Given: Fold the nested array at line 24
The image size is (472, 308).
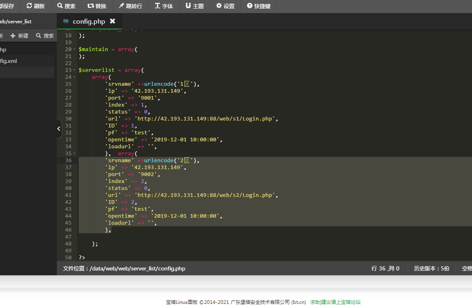Looking at the screenshot, I should (x=75, y=77).
